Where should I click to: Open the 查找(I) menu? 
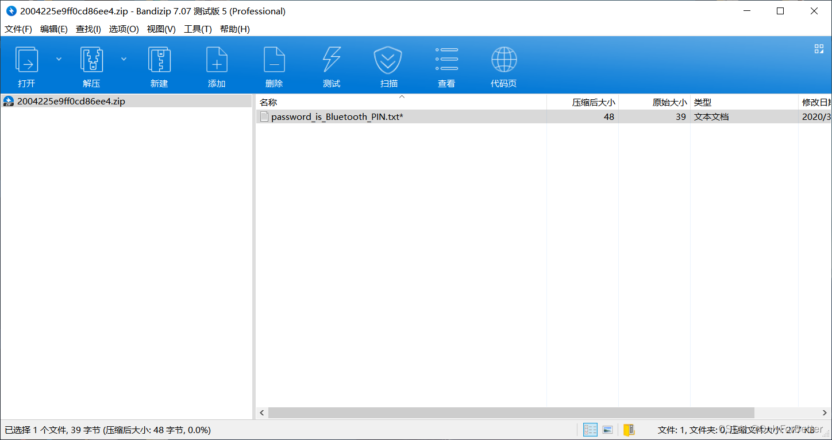click(x=88, y=29)
